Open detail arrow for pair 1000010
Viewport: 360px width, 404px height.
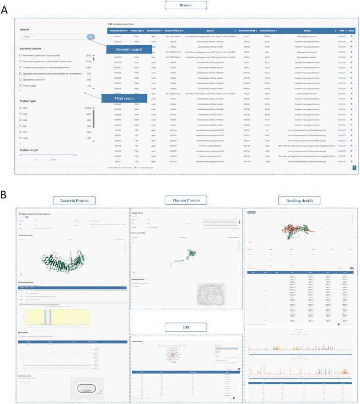point(351,83)
